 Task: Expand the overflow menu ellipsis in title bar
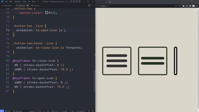click(x=38, y=2)
